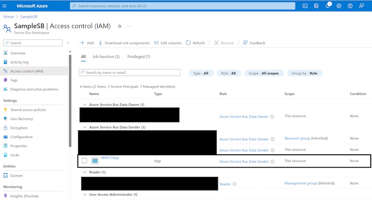This screenshot has height=200, width=372.
Task: Click SBRESTApp application icon
Action: (95, 161)
